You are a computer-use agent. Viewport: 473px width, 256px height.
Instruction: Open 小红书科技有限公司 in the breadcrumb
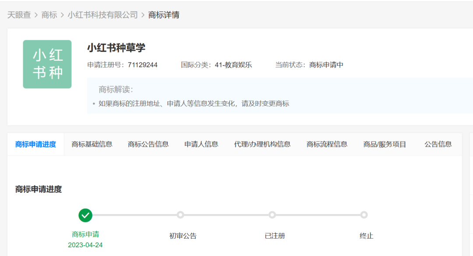coord(102,15)
